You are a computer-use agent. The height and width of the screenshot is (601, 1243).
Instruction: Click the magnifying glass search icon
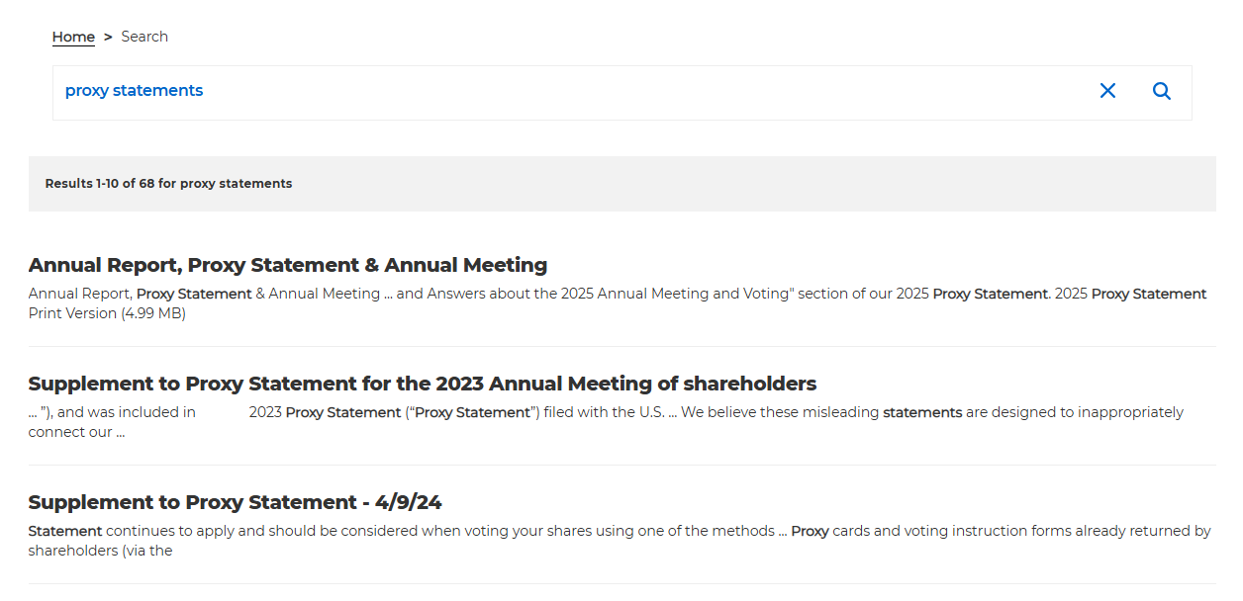1162,91
